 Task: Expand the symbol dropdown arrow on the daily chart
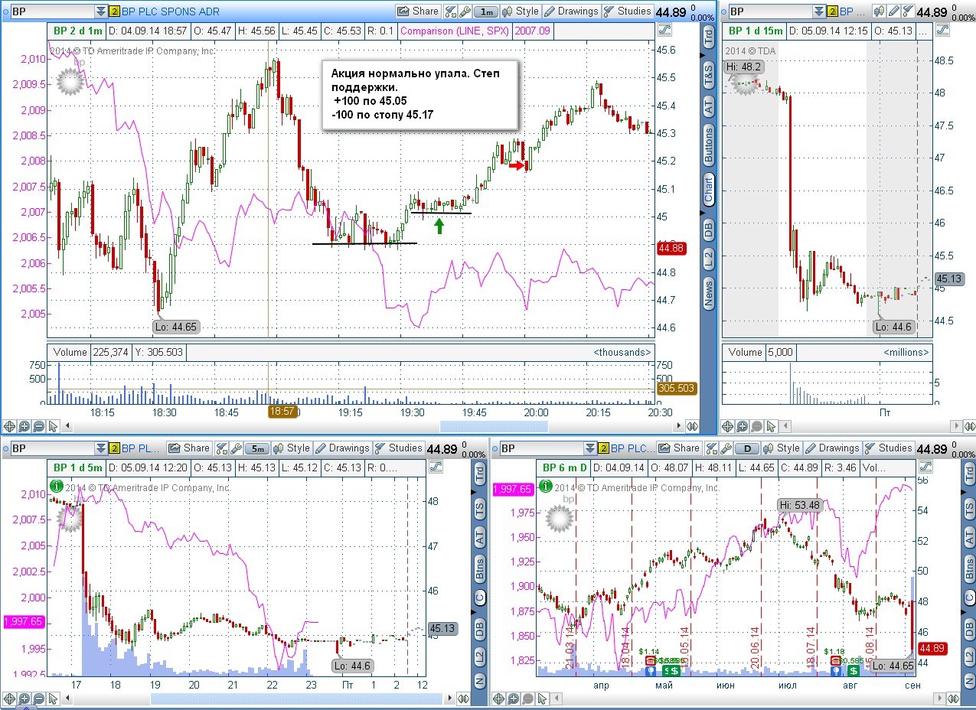click(591, 448)
